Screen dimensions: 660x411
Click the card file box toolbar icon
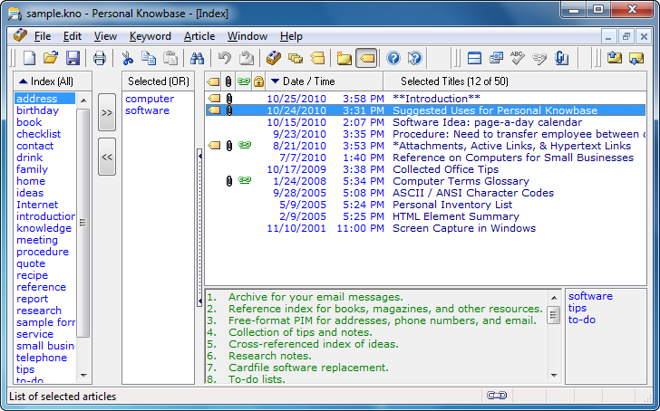coord(274,58)
